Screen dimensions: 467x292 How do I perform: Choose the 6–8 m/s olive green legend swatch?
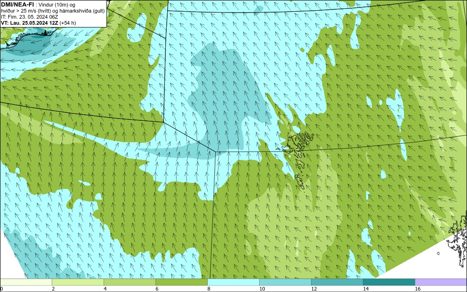181,282
